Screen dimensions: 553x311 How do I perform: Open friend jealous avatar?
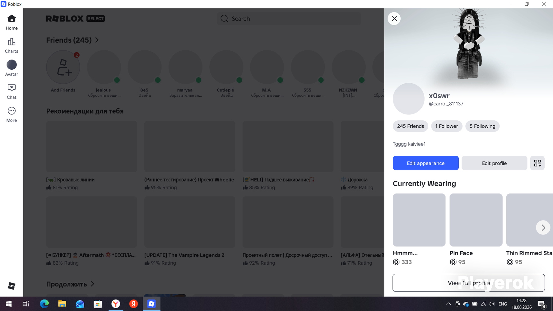[104, 67]
